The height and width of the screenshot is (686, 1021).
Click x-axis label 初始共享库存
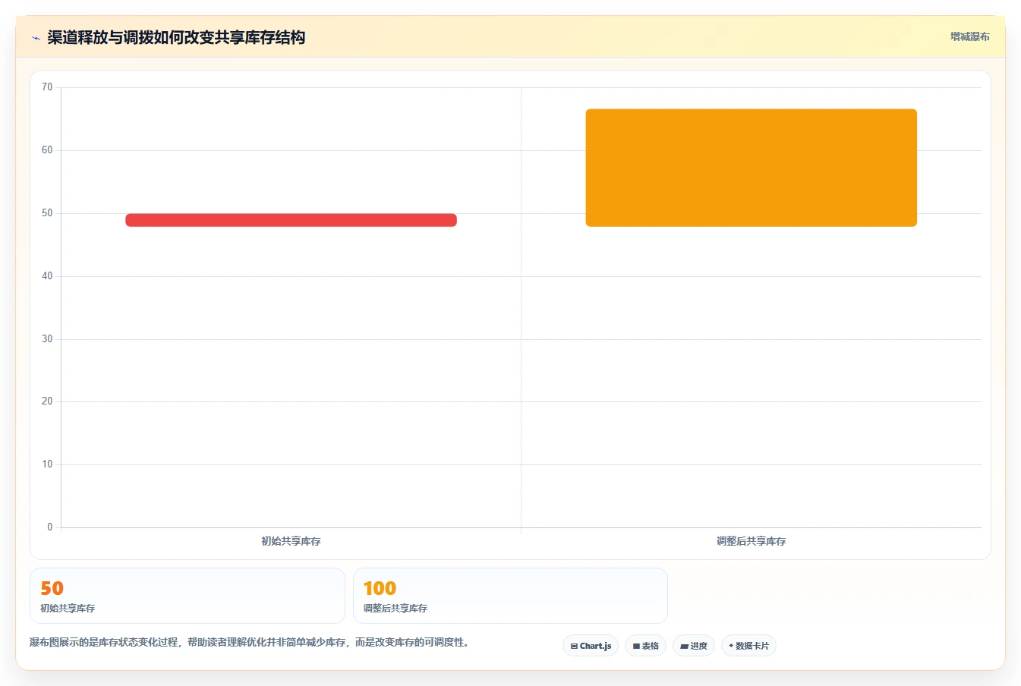(291, 541)
